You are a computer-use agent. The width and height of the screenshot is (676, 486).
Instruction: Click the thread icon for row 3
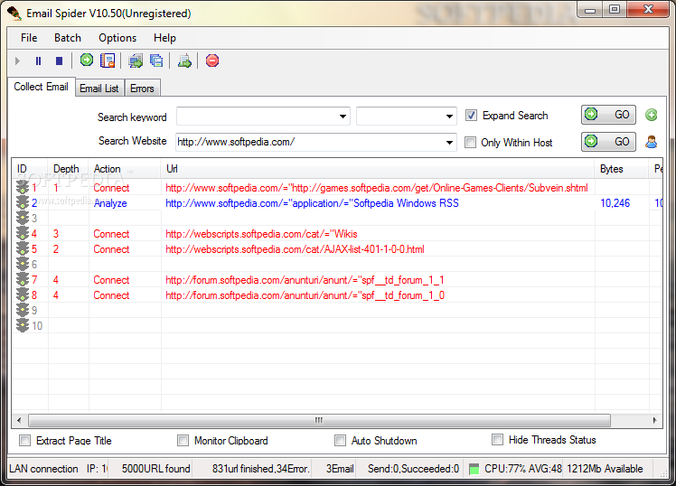(x=23, y=218)
